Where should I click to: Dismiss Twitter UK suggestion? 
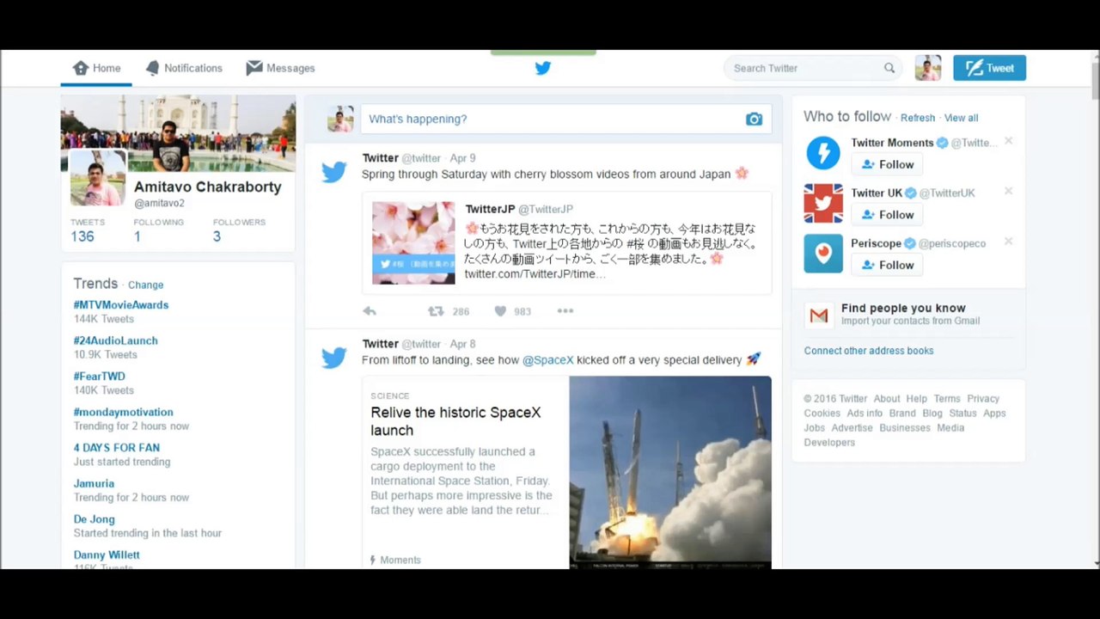tap(1009, 191)
